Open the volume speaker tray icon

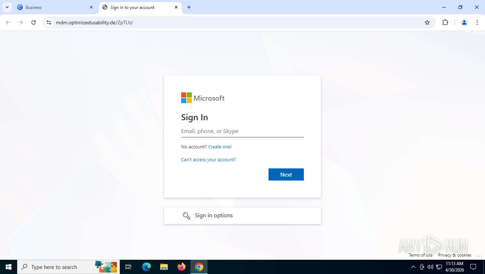[x=430, y=267]
